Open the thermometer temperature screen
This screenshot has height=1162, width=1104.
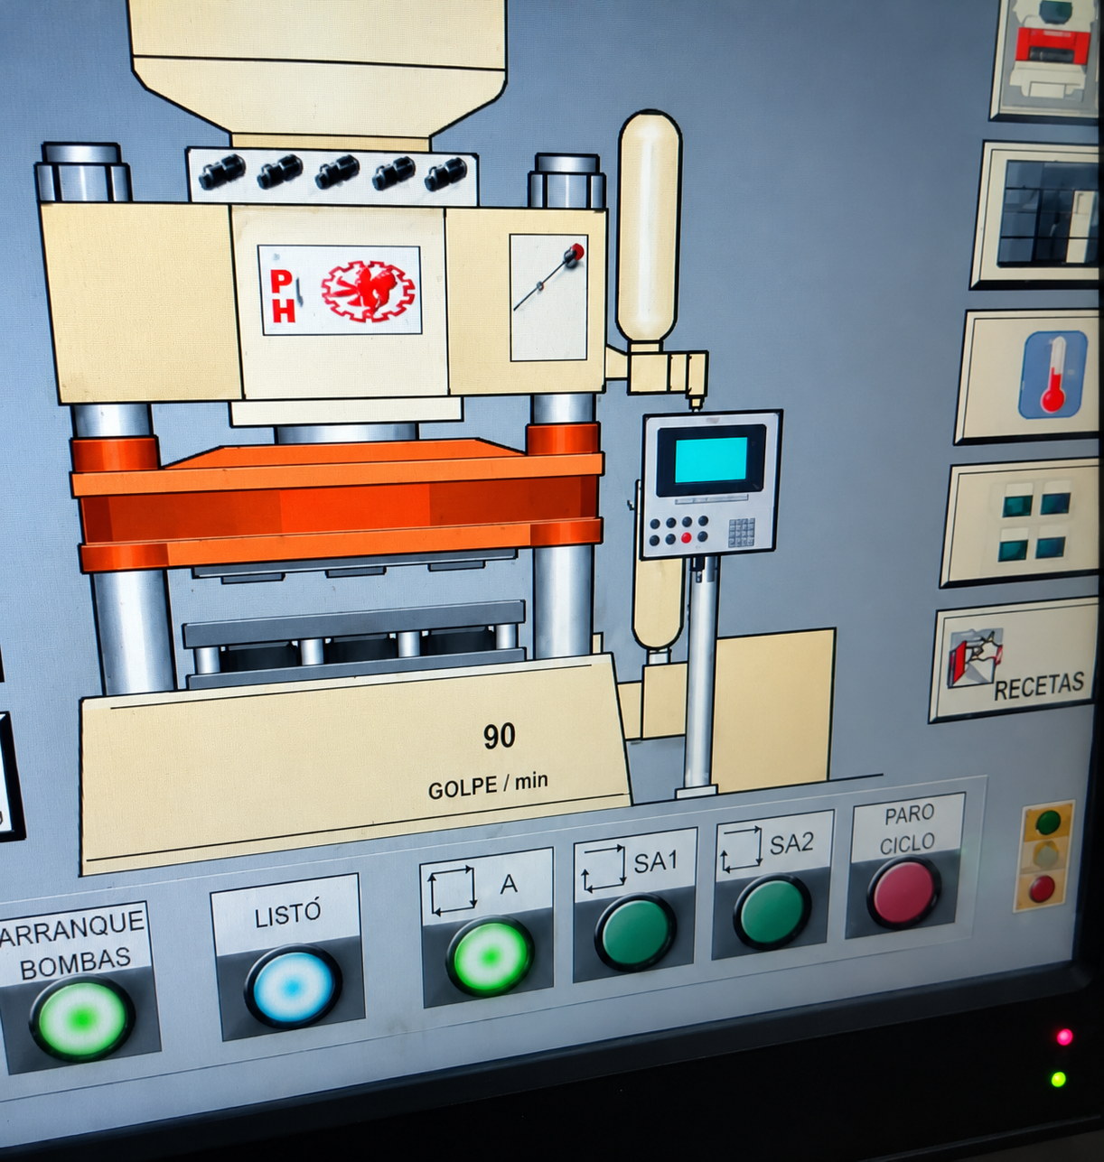1028,376
